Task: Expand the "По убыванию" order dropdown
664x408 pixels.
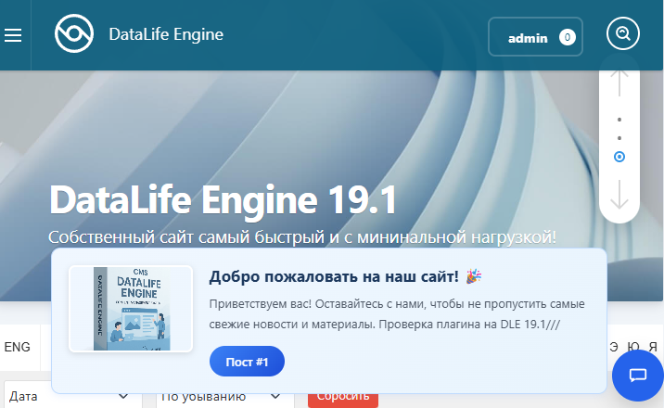Action: pyautogui.click(x=224, y=396)
